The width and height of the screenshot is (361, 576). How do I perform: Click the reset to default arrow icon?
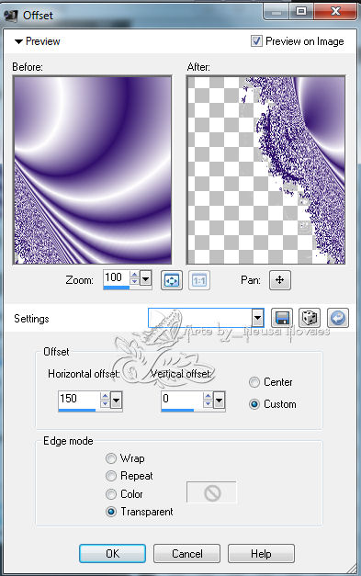(337, 318)
